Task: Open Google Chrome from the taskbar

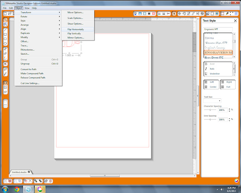Action: 17,189
